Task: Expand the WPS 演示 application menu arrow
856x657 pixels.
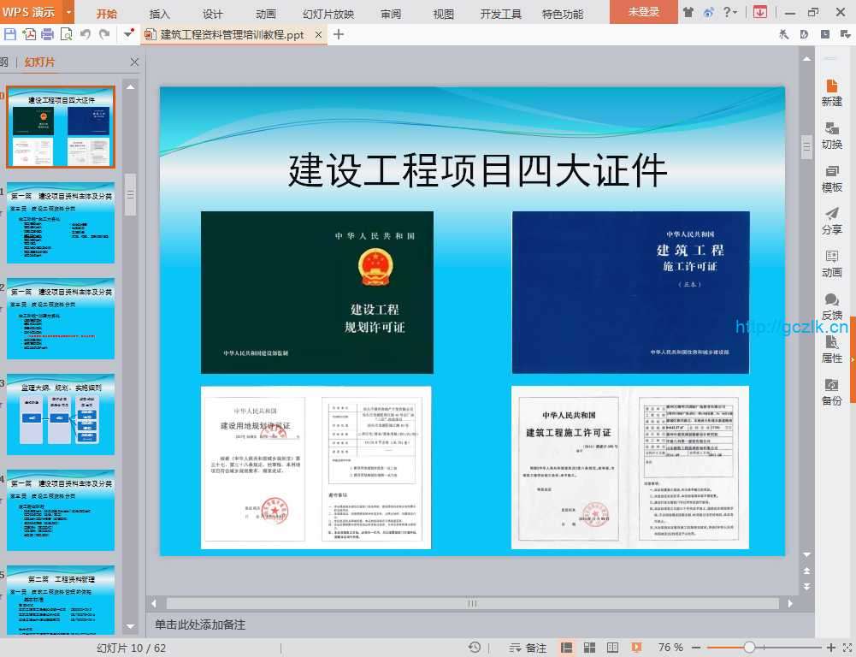Action: (x=68, y=12)
